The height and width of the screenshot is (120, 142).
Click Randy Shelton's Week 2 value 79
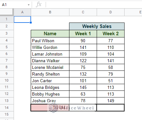pos(111,74)
